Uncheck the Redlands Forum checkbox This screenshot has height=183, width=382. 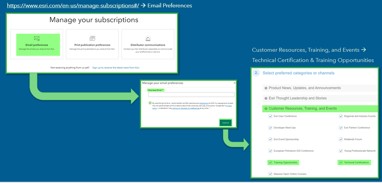click(341, 139)
